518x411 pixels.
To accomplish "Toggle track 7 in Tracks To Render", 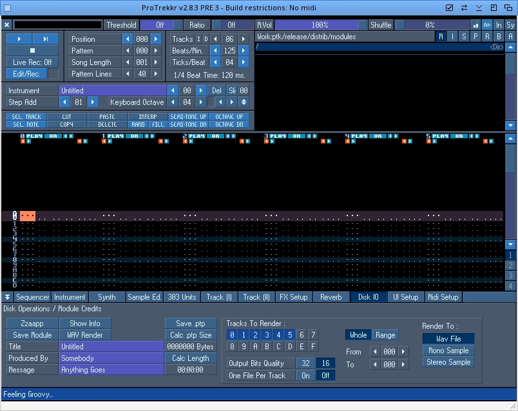I will [x=312, y=335].
